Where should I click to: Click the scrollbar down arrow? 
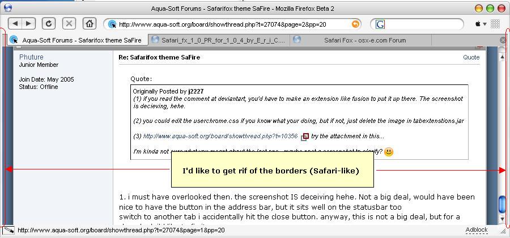502,219
